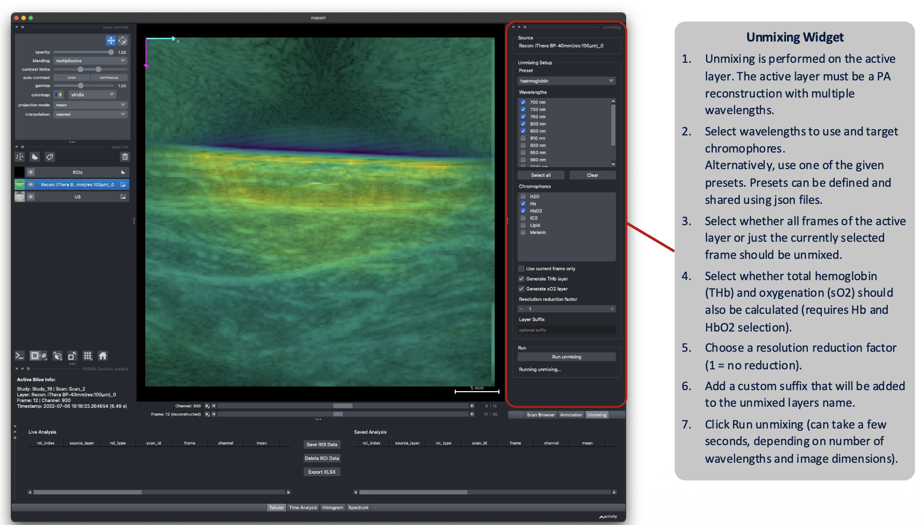Open the projection mode dropdown
The image size is (922, 525).
click(90, 105)
